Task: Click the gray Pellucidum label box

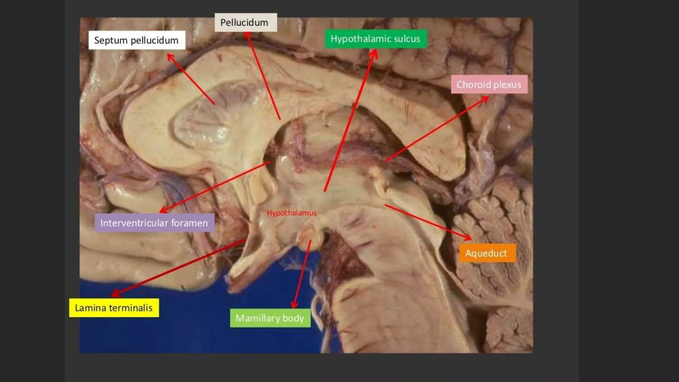Action: 246,23
